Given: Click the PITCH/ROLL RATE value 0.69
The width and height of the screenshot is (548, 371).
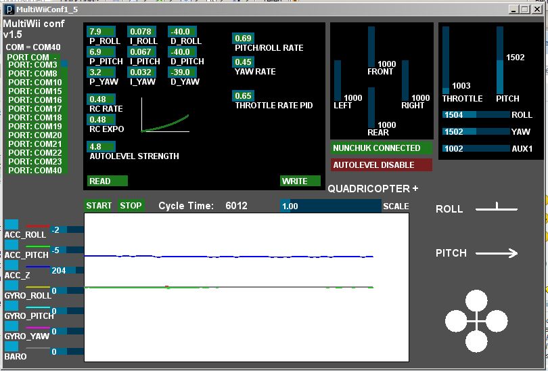Looking at the screenshot, I should (243, 38).
